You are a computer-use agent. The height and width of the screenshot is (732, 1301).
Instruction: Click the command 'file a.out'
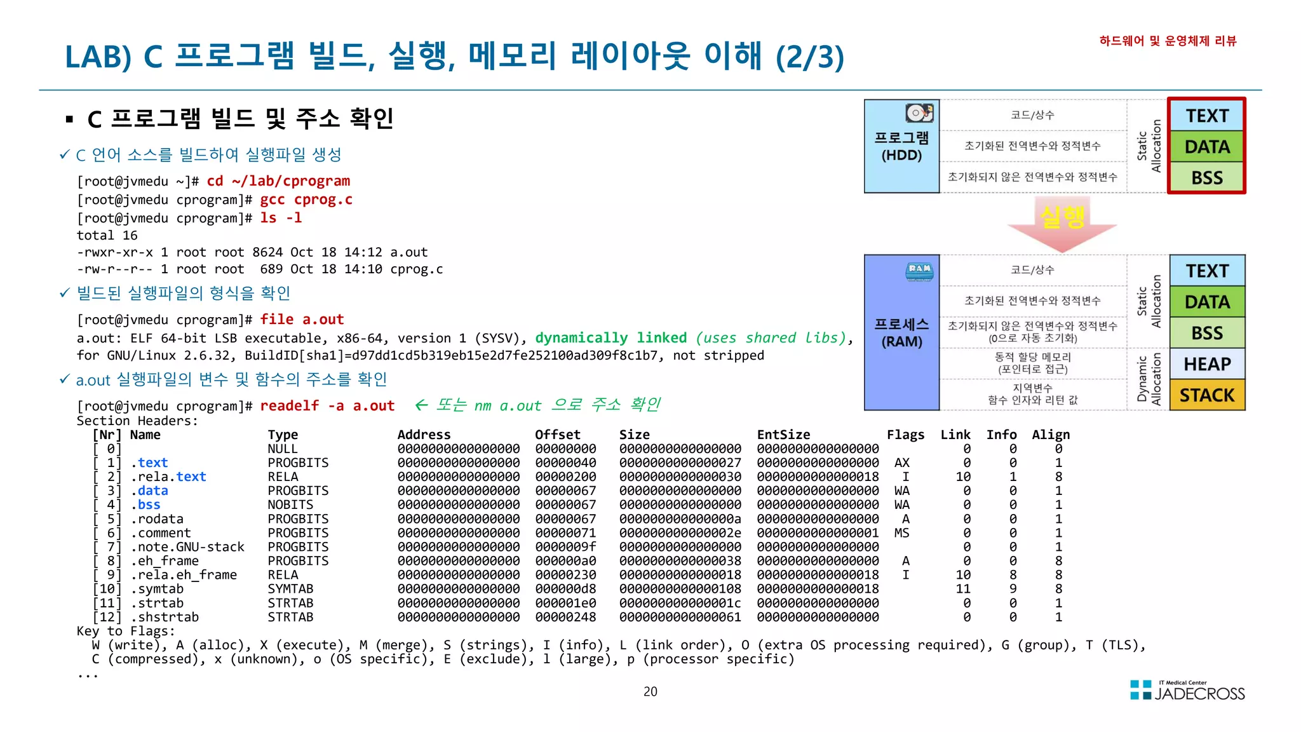click(x=302, y=320)
